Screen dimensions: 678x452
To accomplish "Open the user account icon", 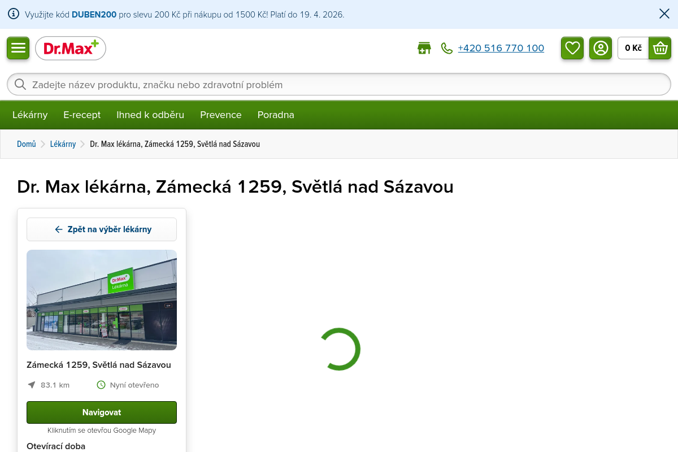I will tap(601, 48).
